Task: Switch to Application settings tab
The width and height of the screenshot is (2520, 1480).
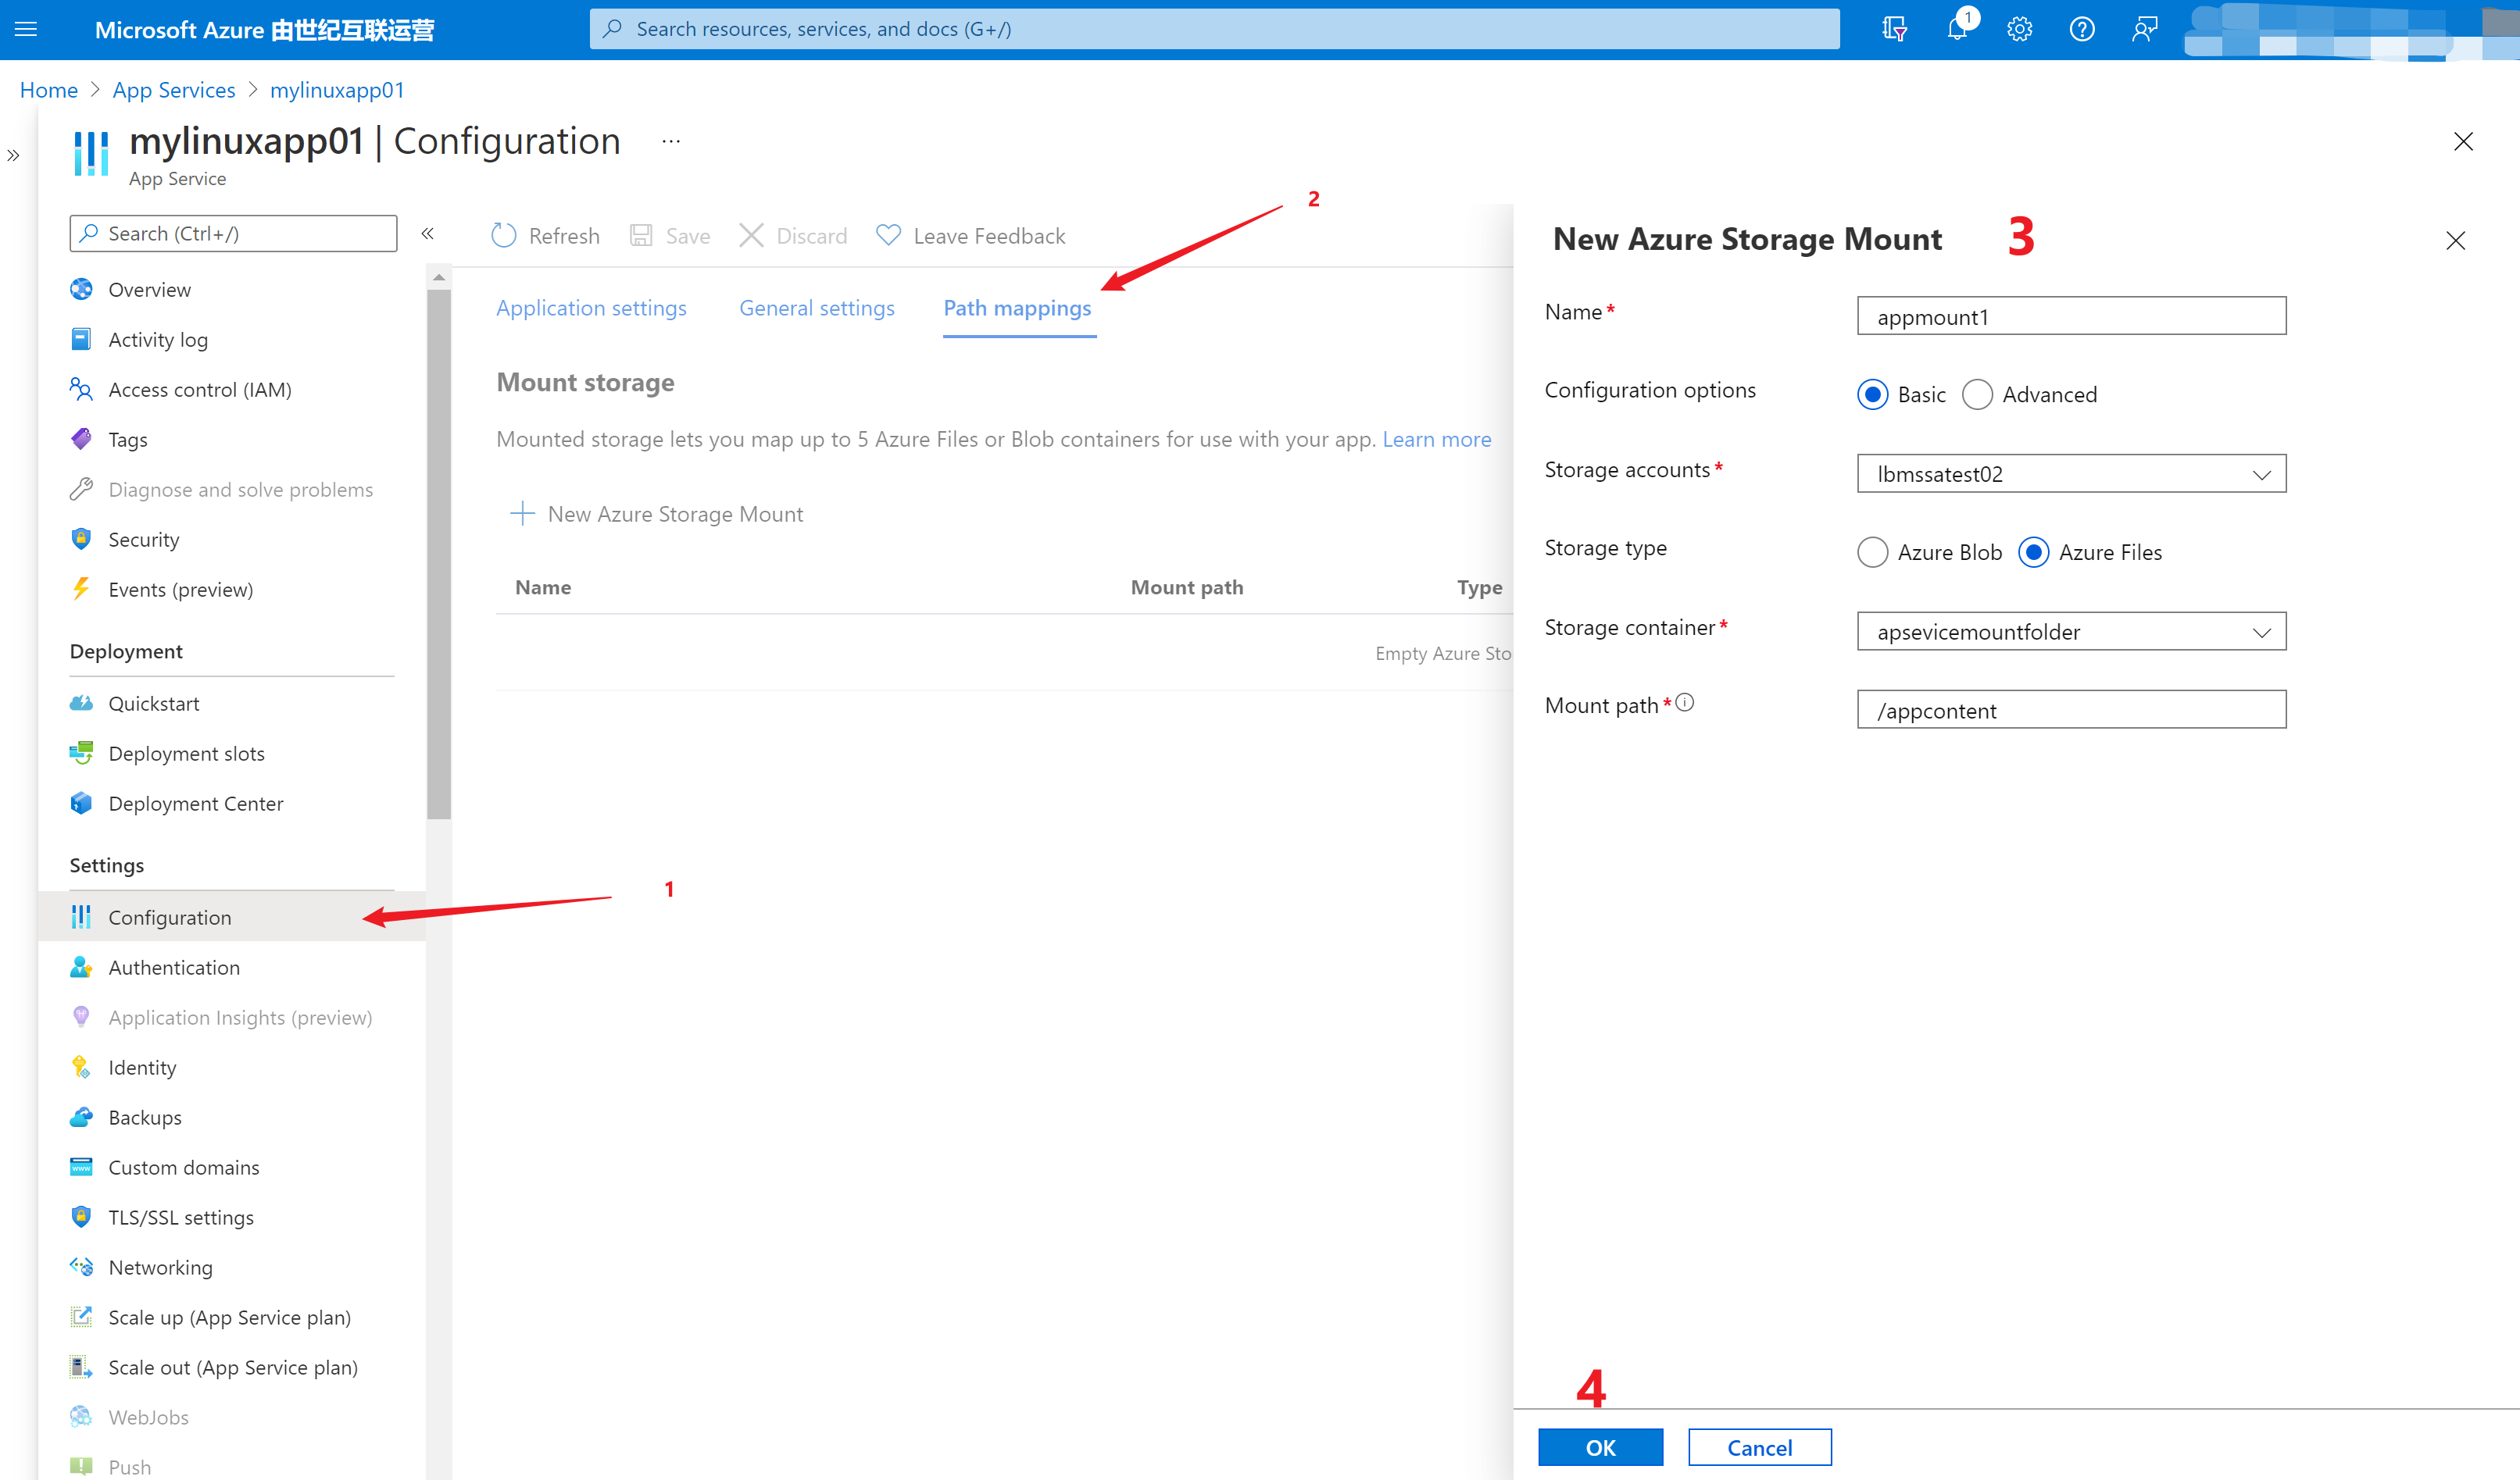Action: tap(591, 308)
